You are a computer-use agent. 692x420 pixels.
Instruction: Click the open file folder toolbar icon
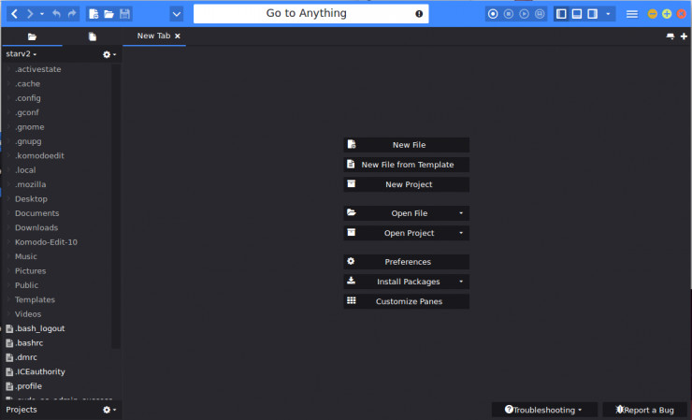pos(109,14)
